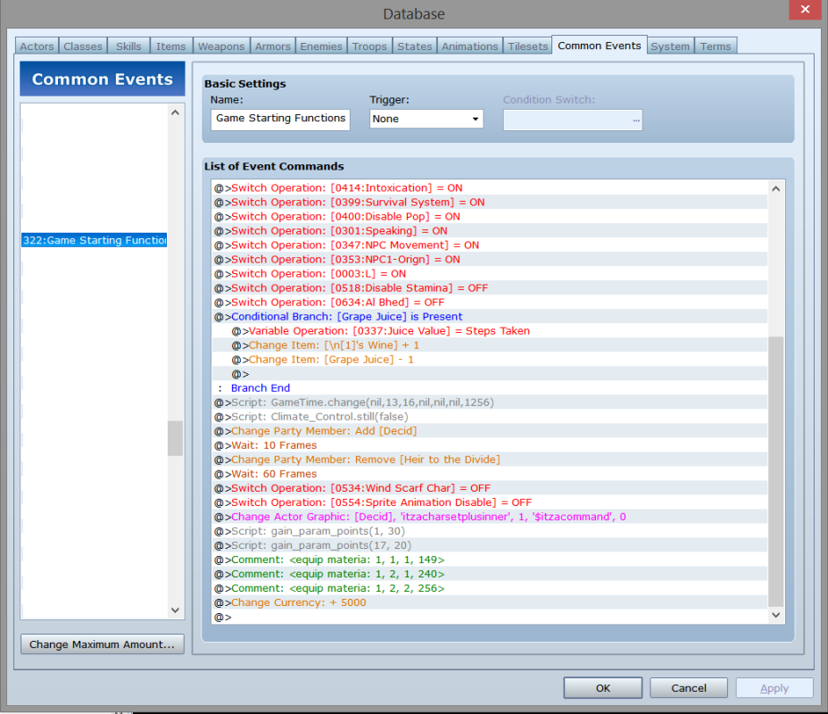
Task: Go to the Items tab
Action: click(171, 46)
